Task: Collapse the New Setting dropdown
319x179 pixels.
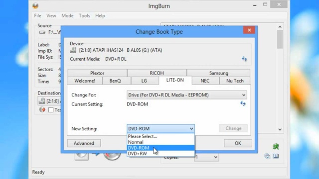Action: tap(160, 129)
